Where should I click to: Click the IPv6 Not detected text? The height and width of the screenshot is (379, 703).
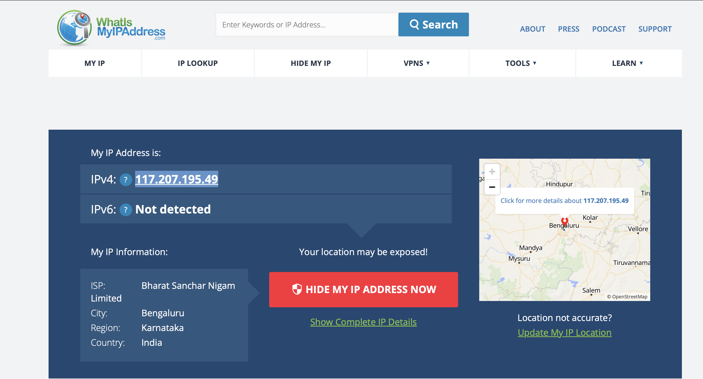[x=173, y=210]
